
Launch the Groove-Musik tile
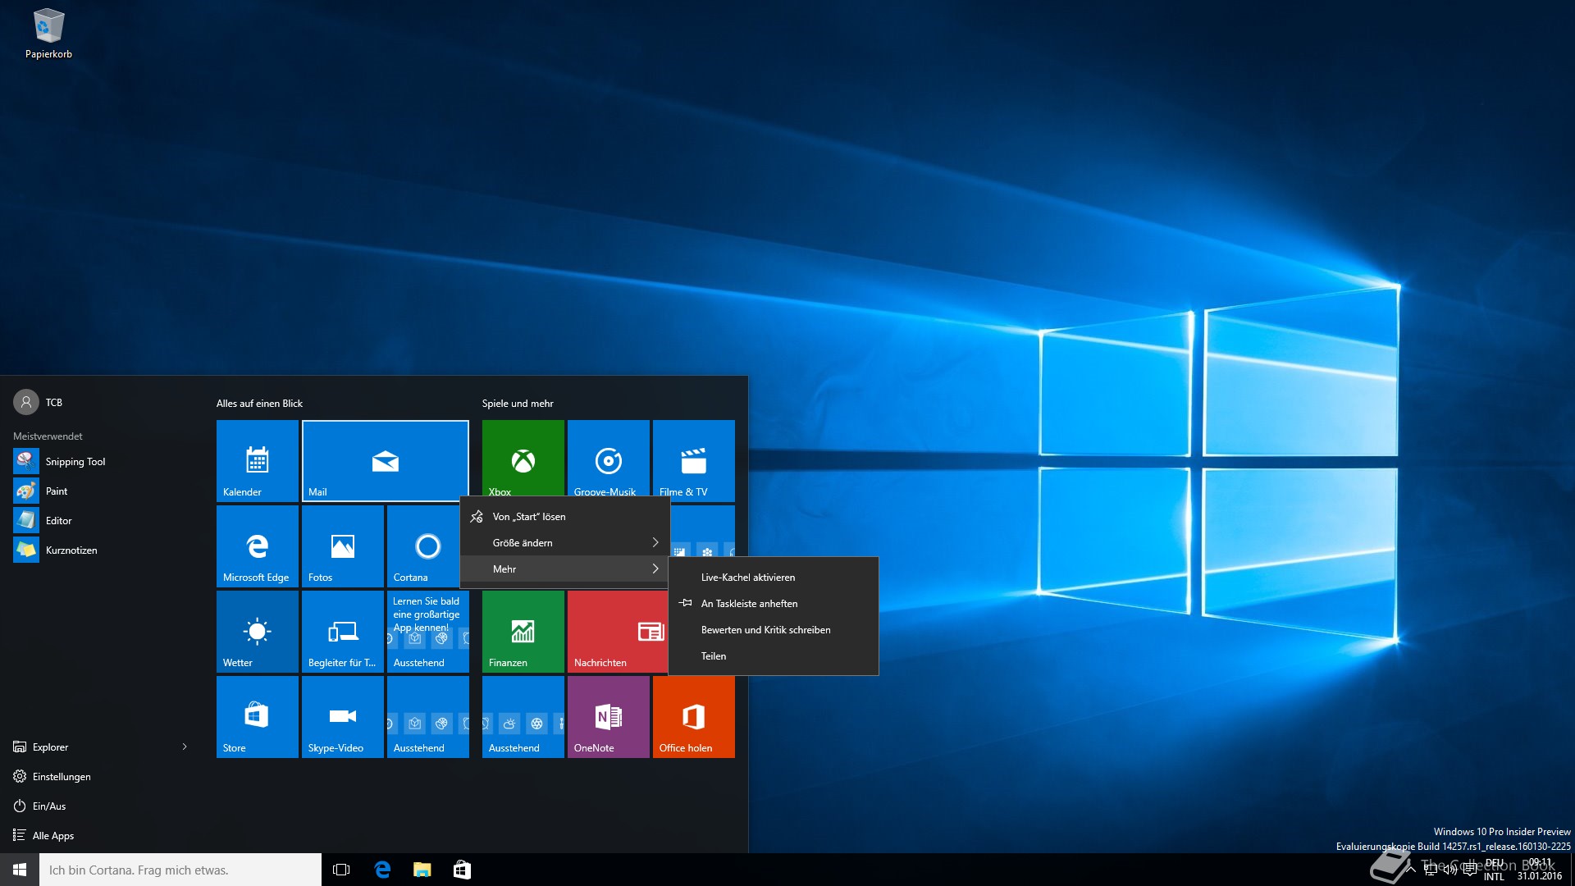[608, 458]
